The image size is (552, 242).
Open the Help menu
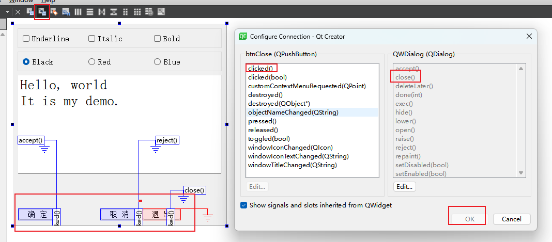pyautogui.click(x=48, y=2)
